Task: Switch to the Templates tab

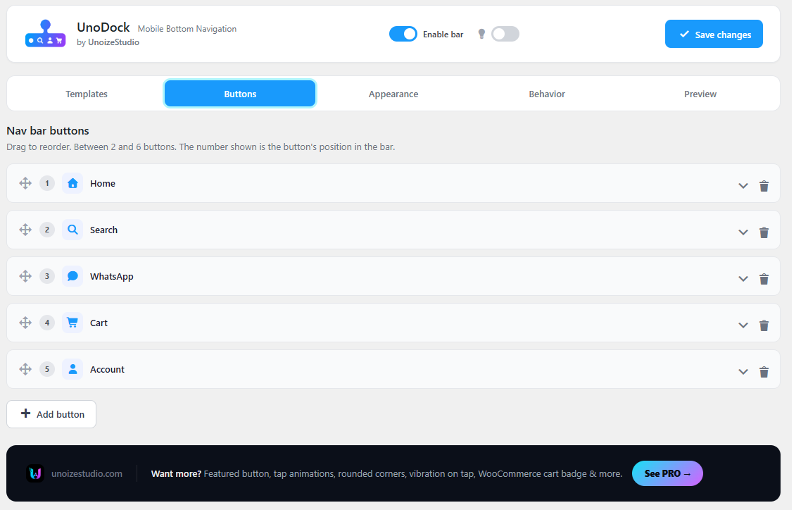Action: (87, 94)
